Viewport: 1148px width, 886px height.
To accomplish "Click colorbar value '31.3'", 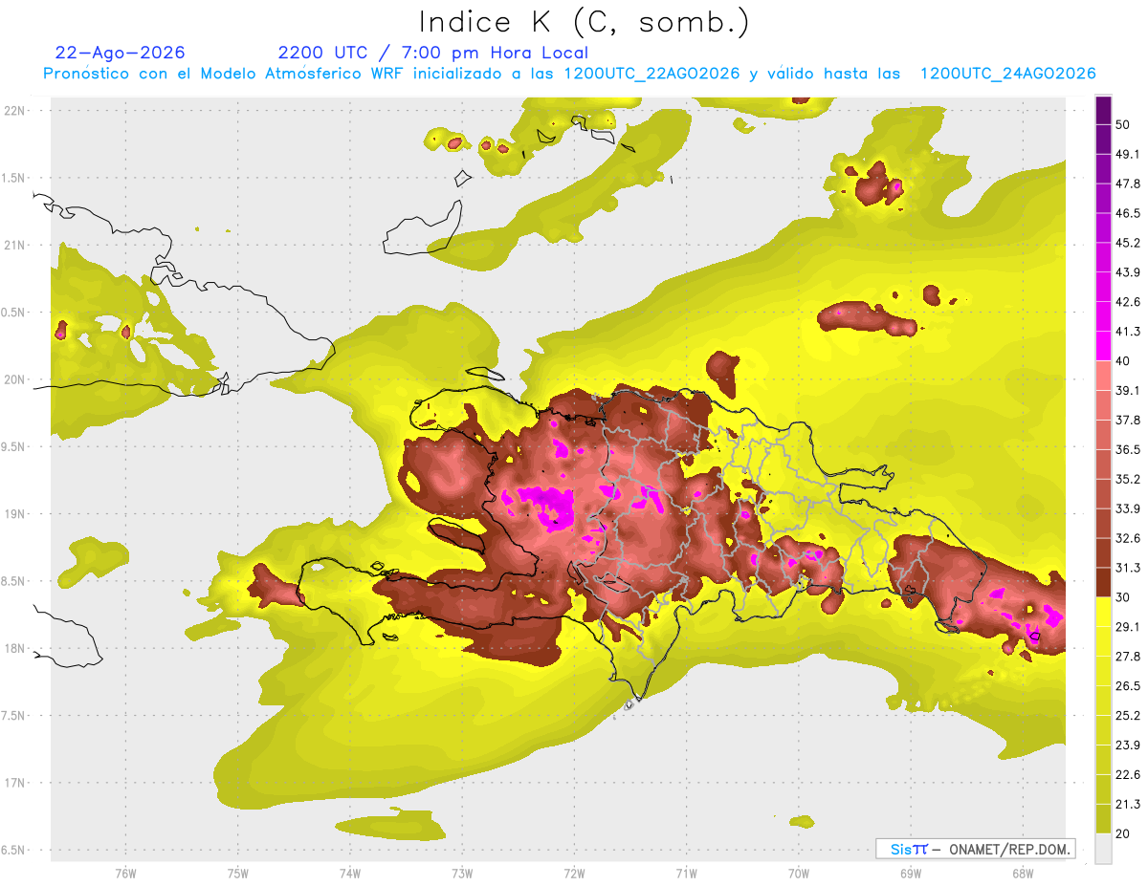I will pyautogui.click(x=1127, y=568).
